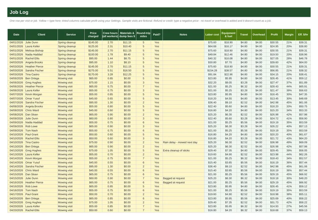Select the $59.13 effective hourly rate
This screenshot has width=318, height=220.
pyautogui.click(x=303, y=210)
